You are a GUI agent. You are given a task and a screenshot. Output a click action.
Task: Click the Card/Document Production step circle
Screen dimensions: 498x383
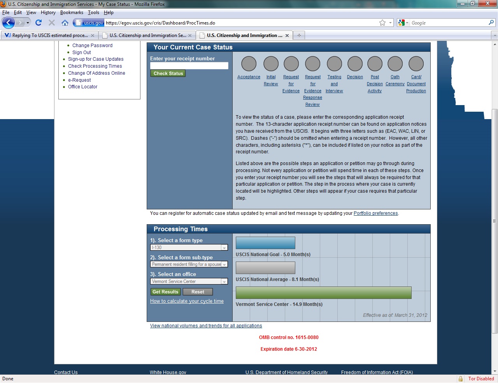click(416, 64)
